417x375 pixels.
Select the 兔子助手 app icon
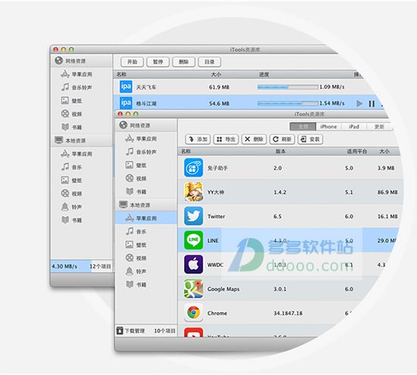click(x=193, y=167)
